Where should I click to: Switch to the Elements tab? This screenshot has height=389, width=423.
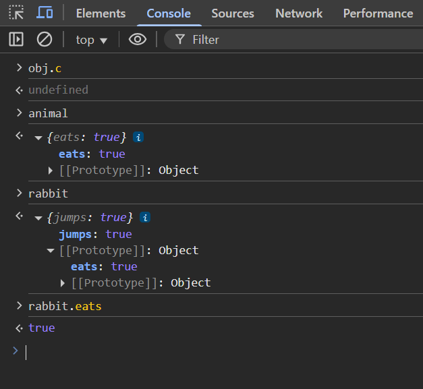coord(101,13)
